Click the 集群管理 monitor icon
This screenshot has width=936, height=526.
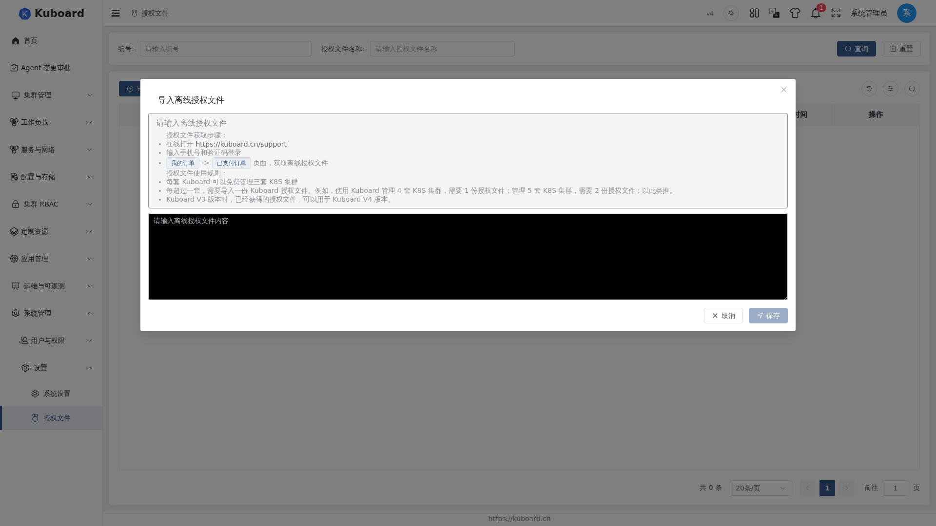16,95
